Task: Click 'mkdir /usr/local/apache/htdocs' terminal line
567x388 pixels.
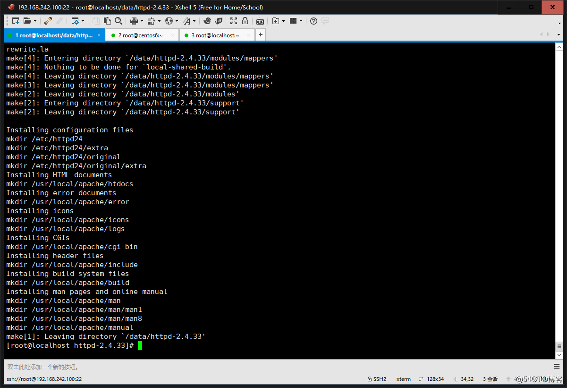Action: tap(70, 184)
